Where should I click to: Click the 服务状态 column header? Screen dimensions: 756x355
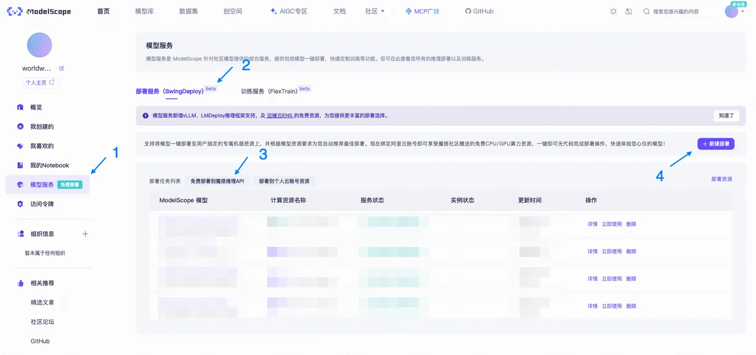[372, 200]
